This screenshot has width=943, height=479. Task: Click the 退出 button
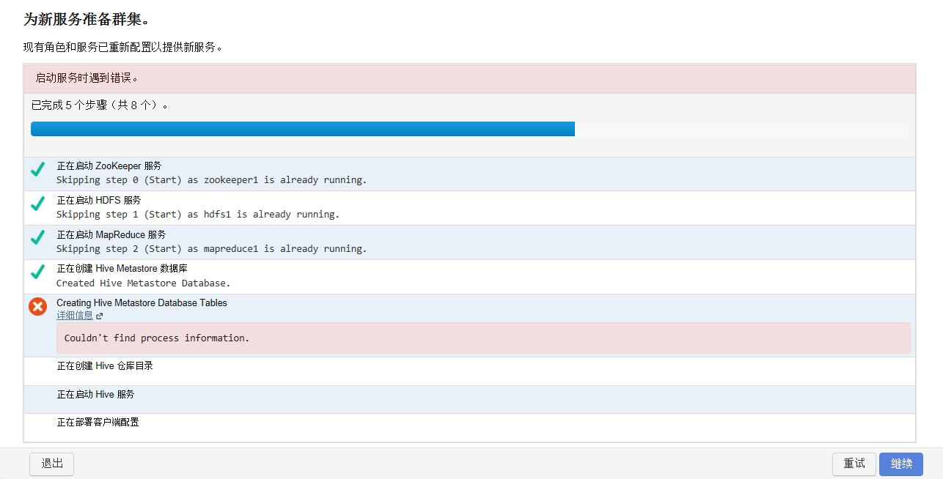click(52, 464)
